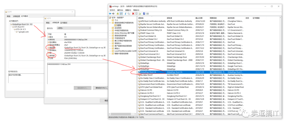The height and width of the screenshot is (126, 288).
Task: Click the Cut scissors icon in certmgr
Action: (x=126, y=14)
